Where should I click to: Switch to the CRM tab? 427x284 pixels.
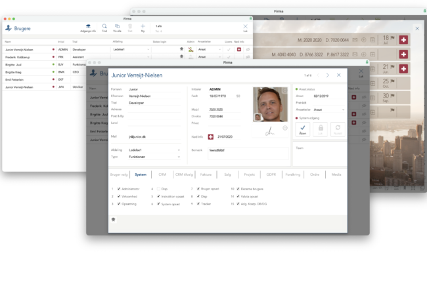(162, 174)
